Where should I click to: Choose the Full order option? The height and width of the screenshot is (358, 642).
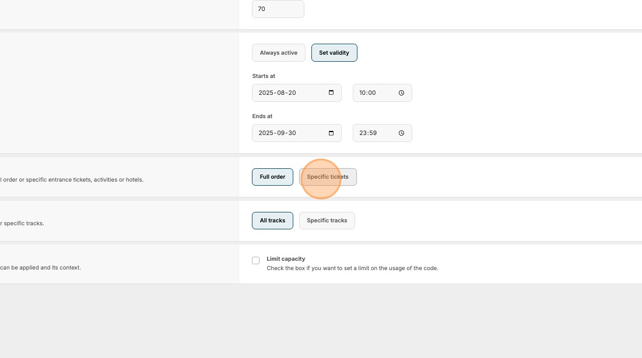point(272,177)
